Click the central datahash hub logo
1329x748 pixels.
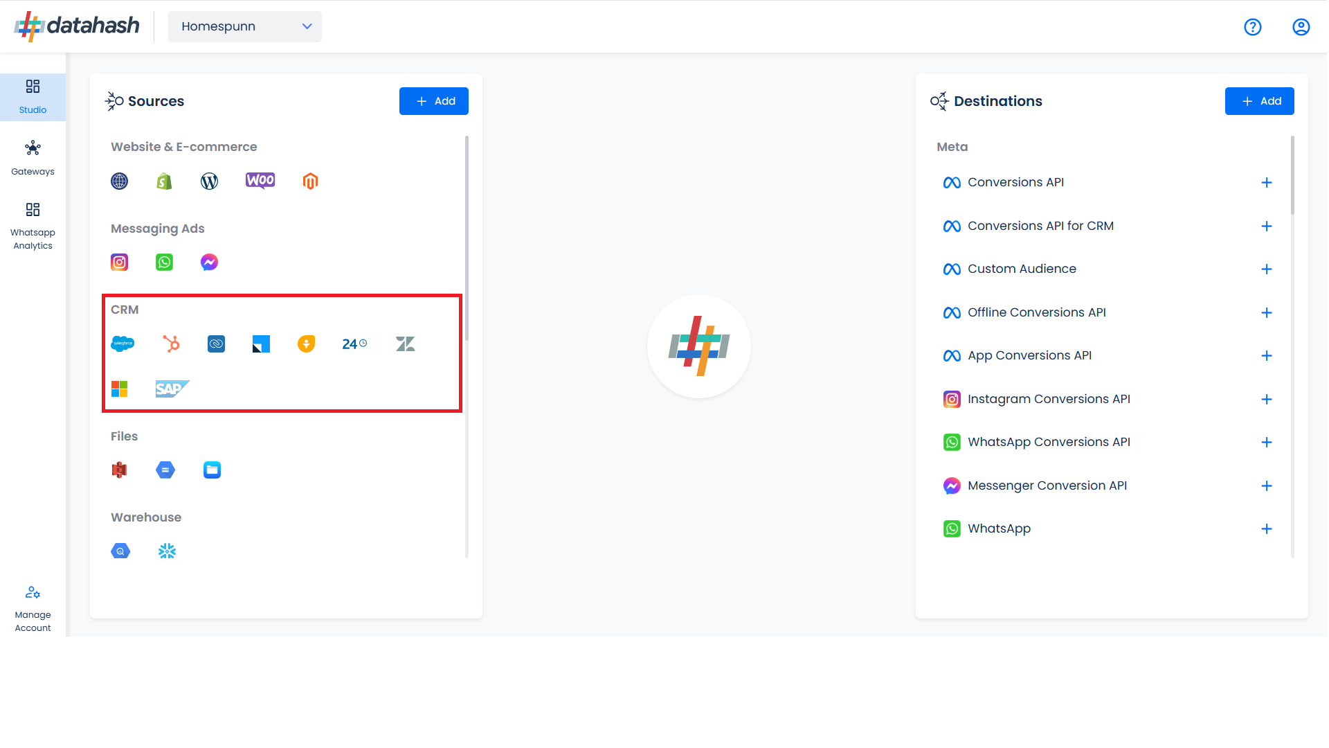(699, 346)
